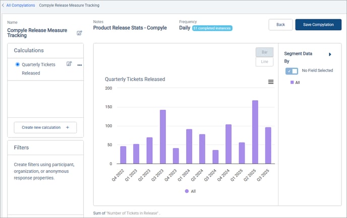The height and width of the screenshot is (218, 347).
Task: Click the Q2 2025 bar in chart
Action: click(x=255, y=132)
